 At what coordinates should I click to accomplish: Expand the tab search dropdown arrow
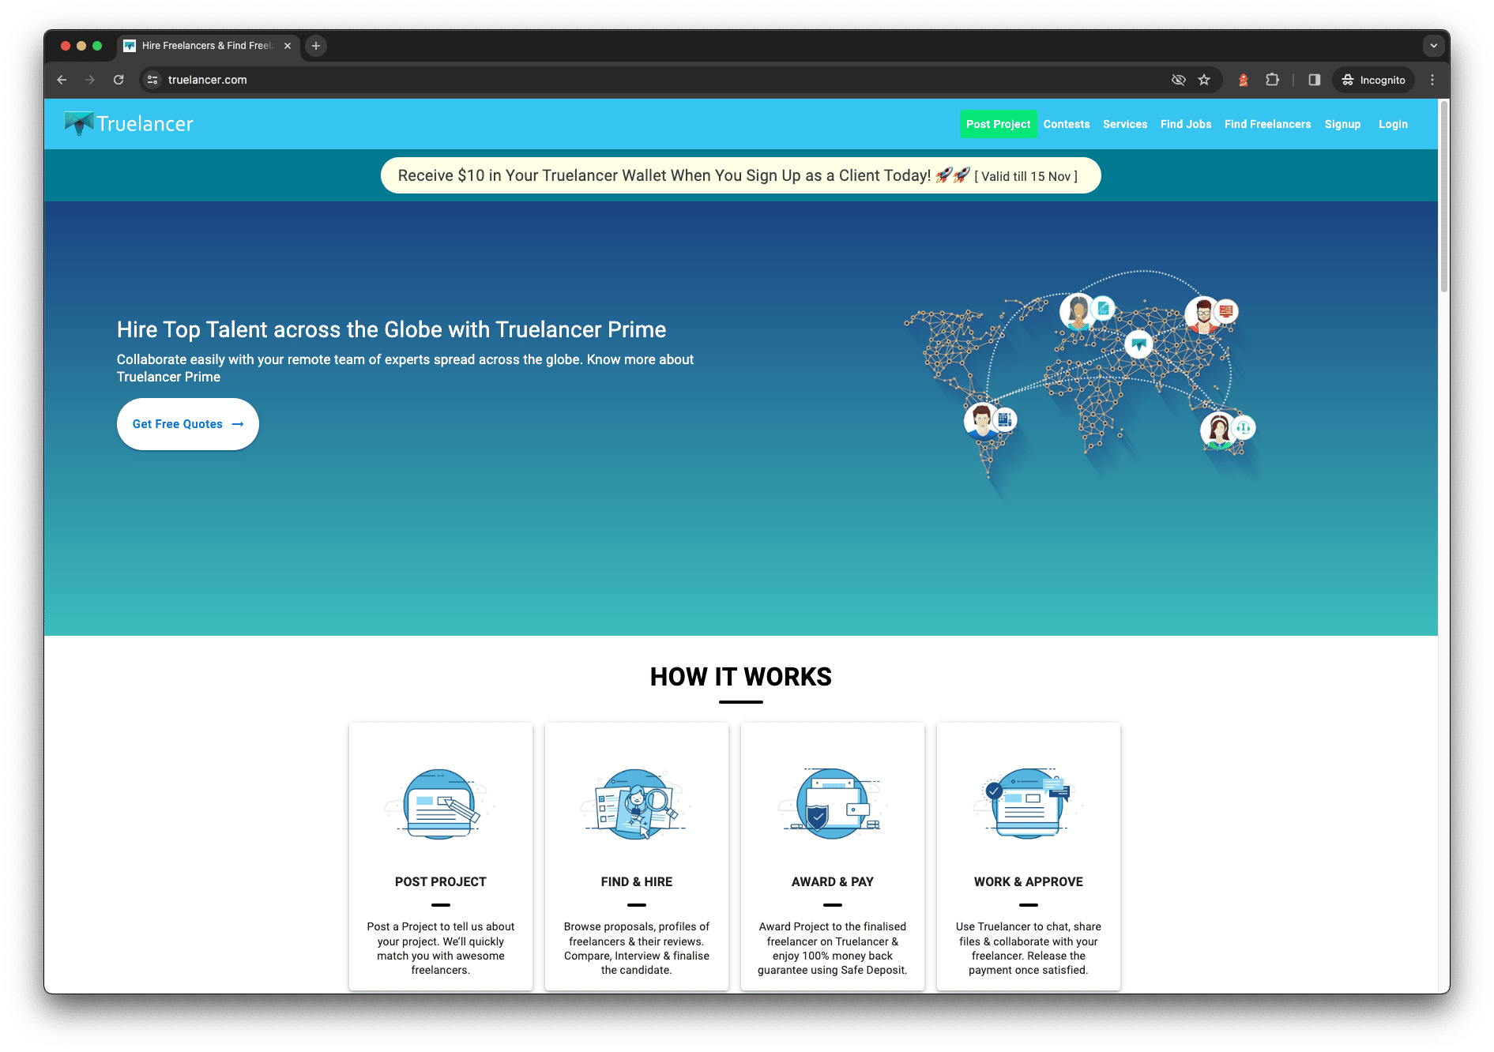pos(1433,46)
